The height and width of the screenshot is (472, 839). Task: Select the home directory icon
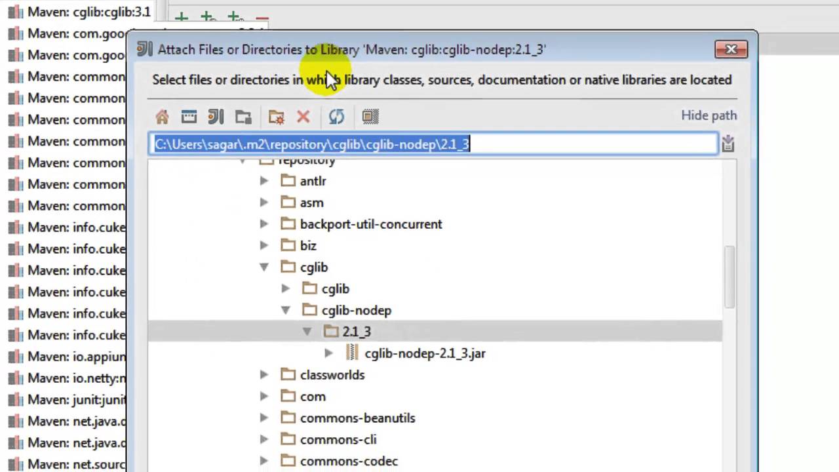(162, 117)
